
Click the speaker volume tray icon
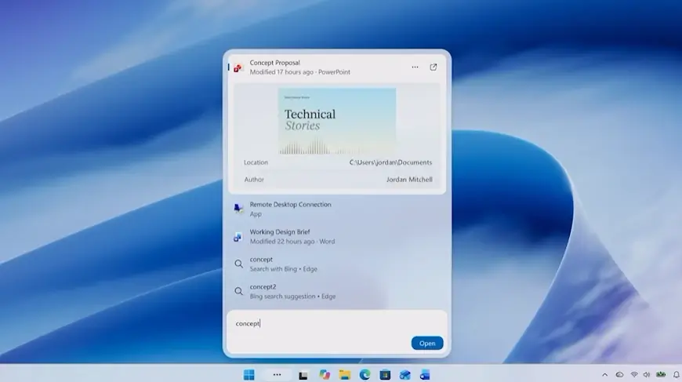tap(647, 375)
